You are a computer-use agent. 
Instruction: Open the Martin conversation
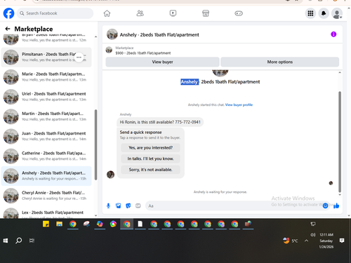click(x=46, y=116)
